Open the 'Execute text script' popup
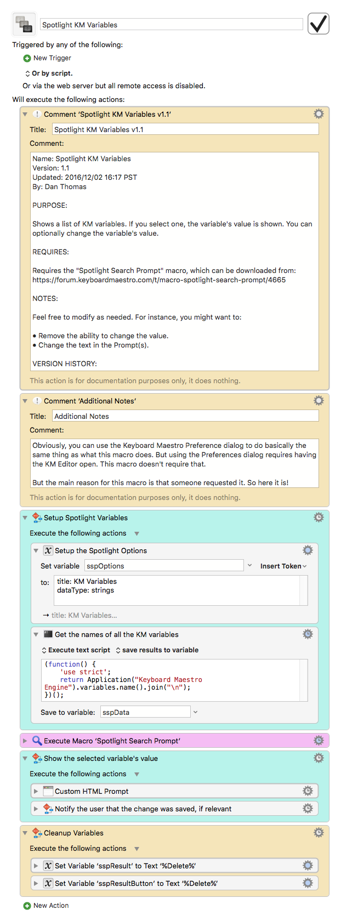Screen dimensions: 341x921 click(76, 650)
